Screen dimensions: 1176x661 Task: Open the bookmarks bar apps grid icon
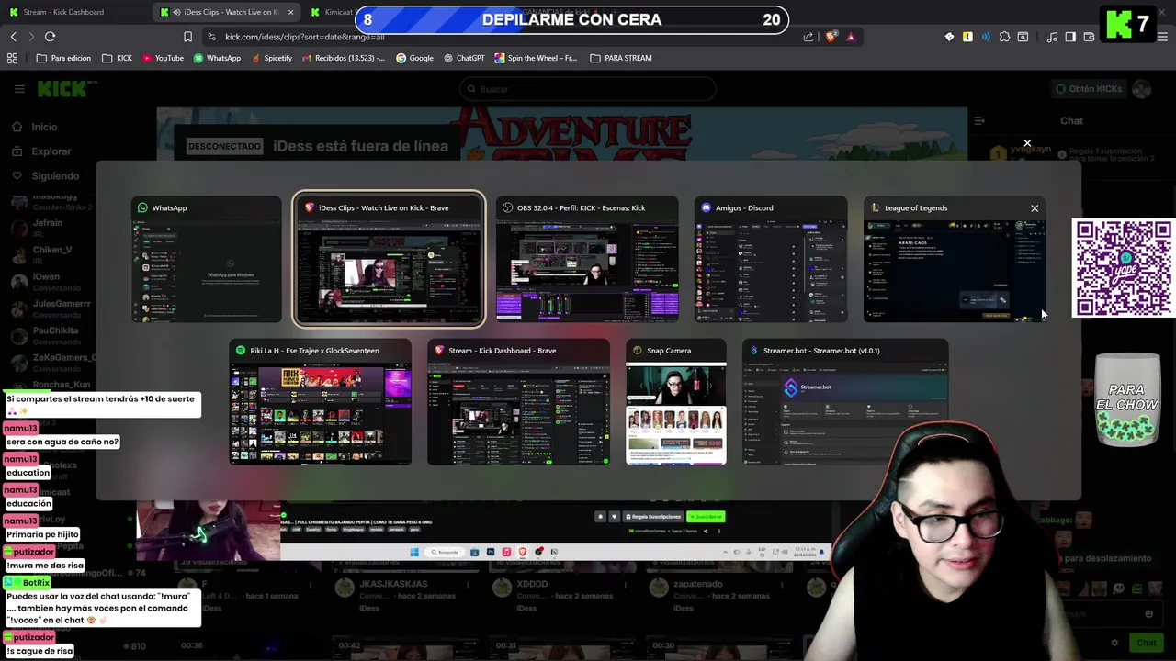(x=12, y=58)
